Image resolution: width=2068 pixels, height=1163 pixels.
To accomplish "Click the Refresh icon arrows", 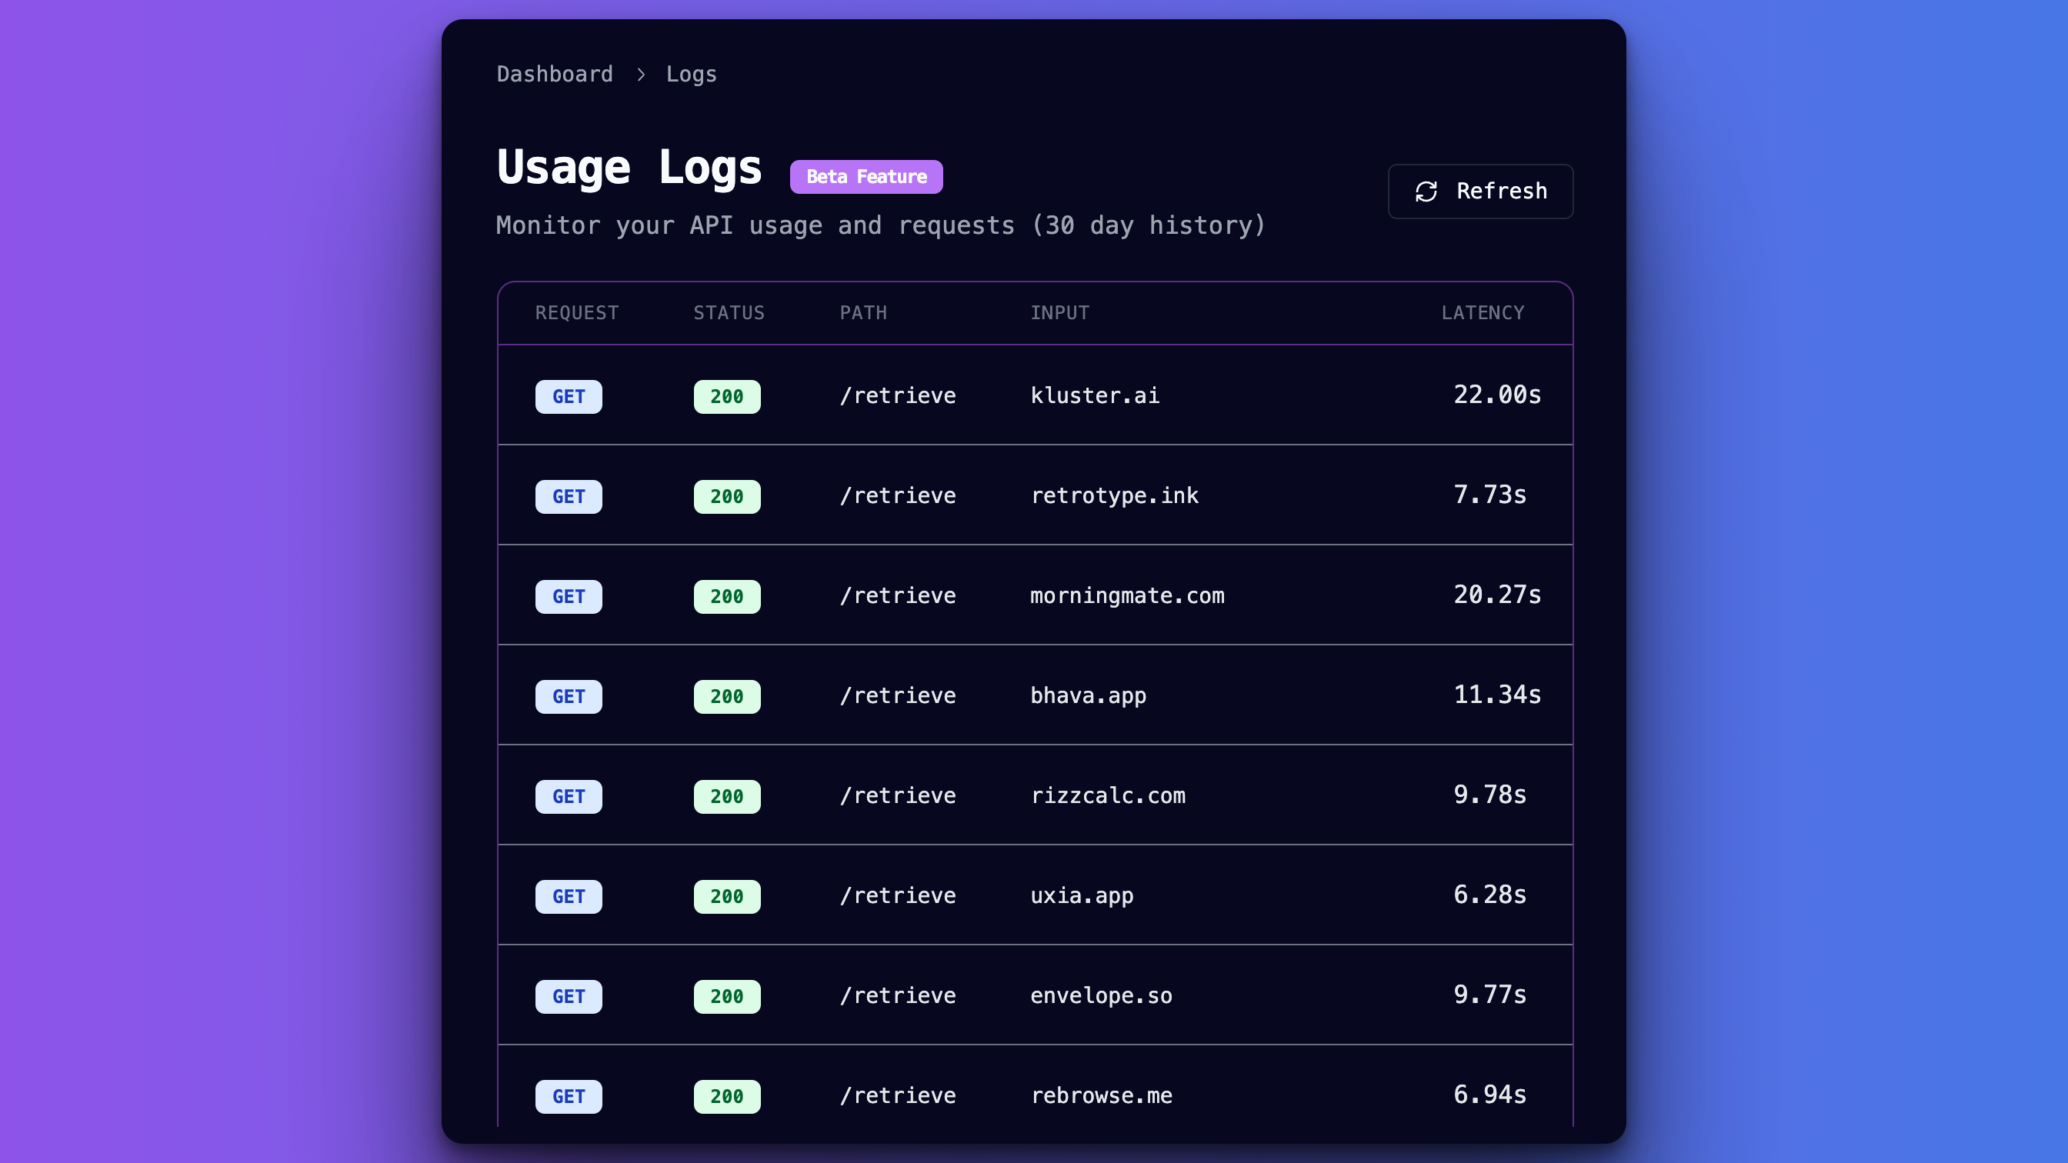I will 1426,191.
